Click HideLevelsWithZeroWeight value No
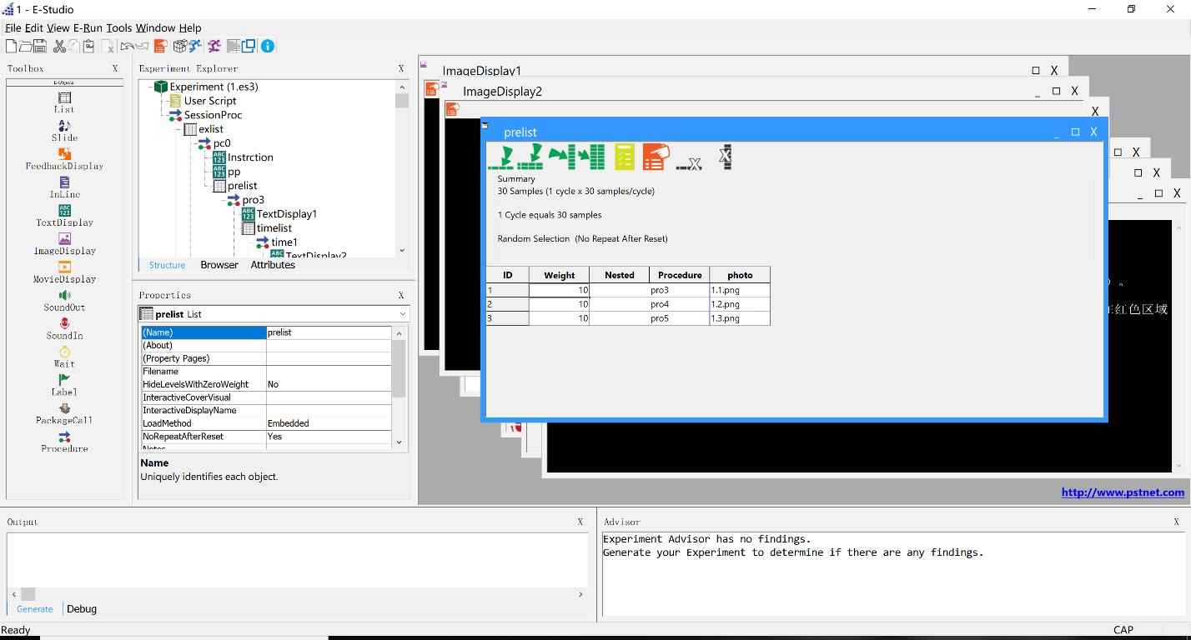 pyautogui.click(x=328, y=384)
